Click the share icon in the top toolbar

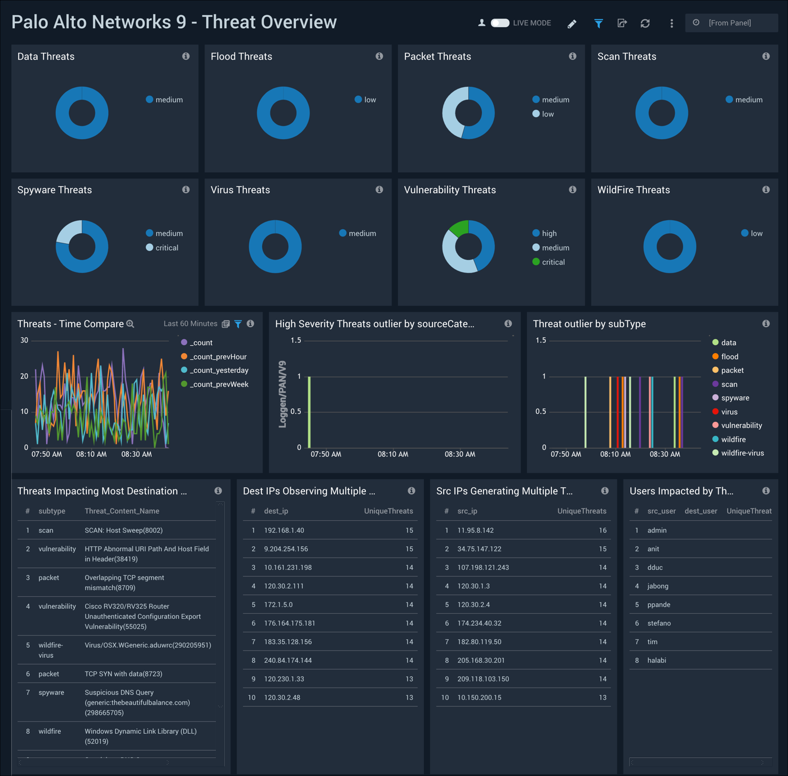(x=622, y=23)
